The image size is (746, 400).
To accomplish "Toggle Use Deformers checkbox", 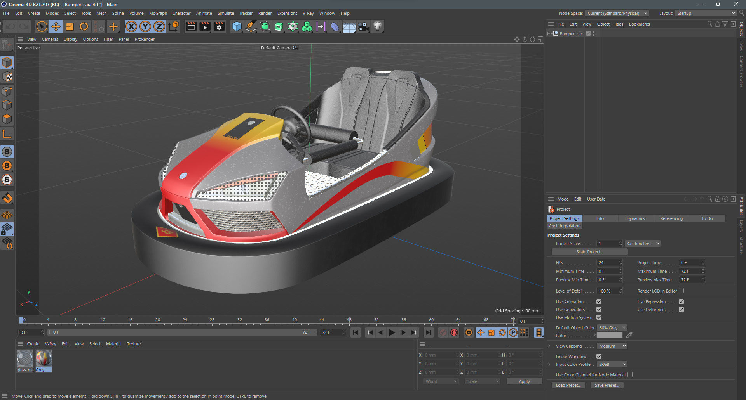I will click(x=681, y=310).
